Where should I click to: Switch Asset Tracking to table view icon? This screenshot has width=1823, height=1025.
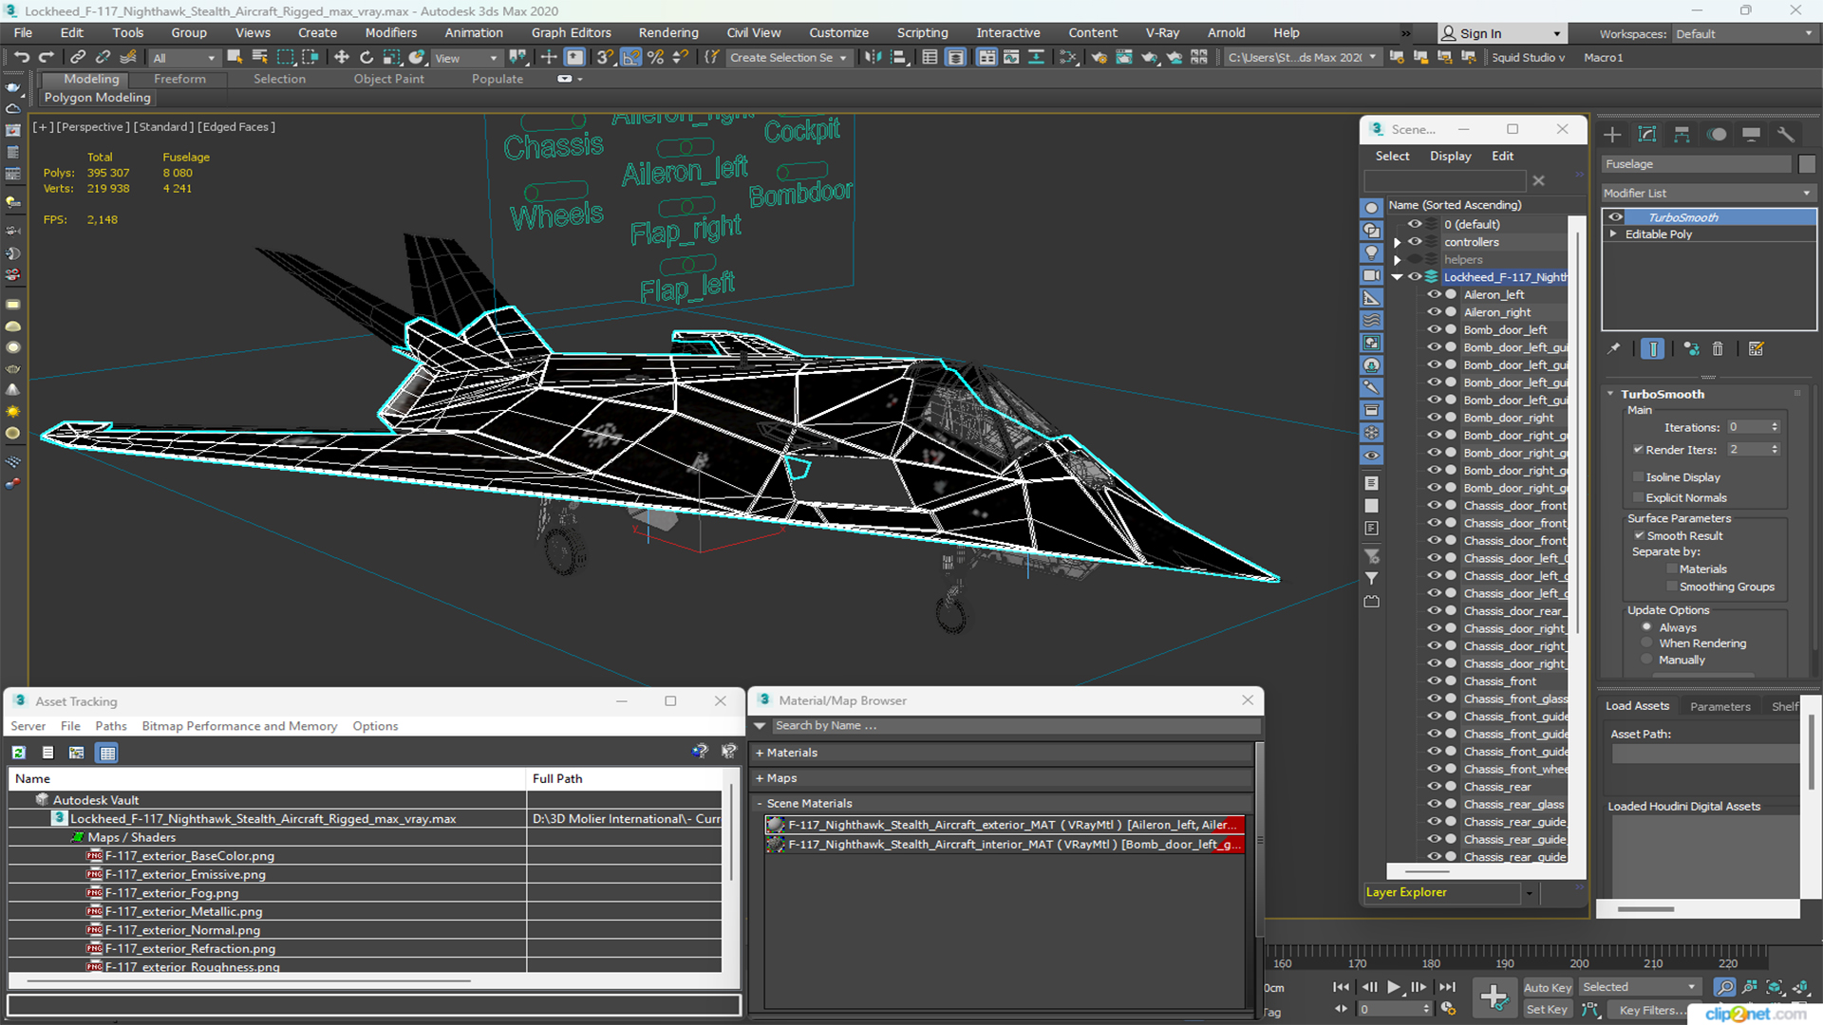[107, 753]
